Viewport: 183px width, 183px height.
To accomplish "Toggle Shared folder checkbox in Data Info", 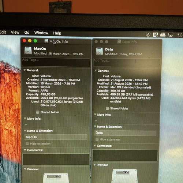I will (107, 108).
